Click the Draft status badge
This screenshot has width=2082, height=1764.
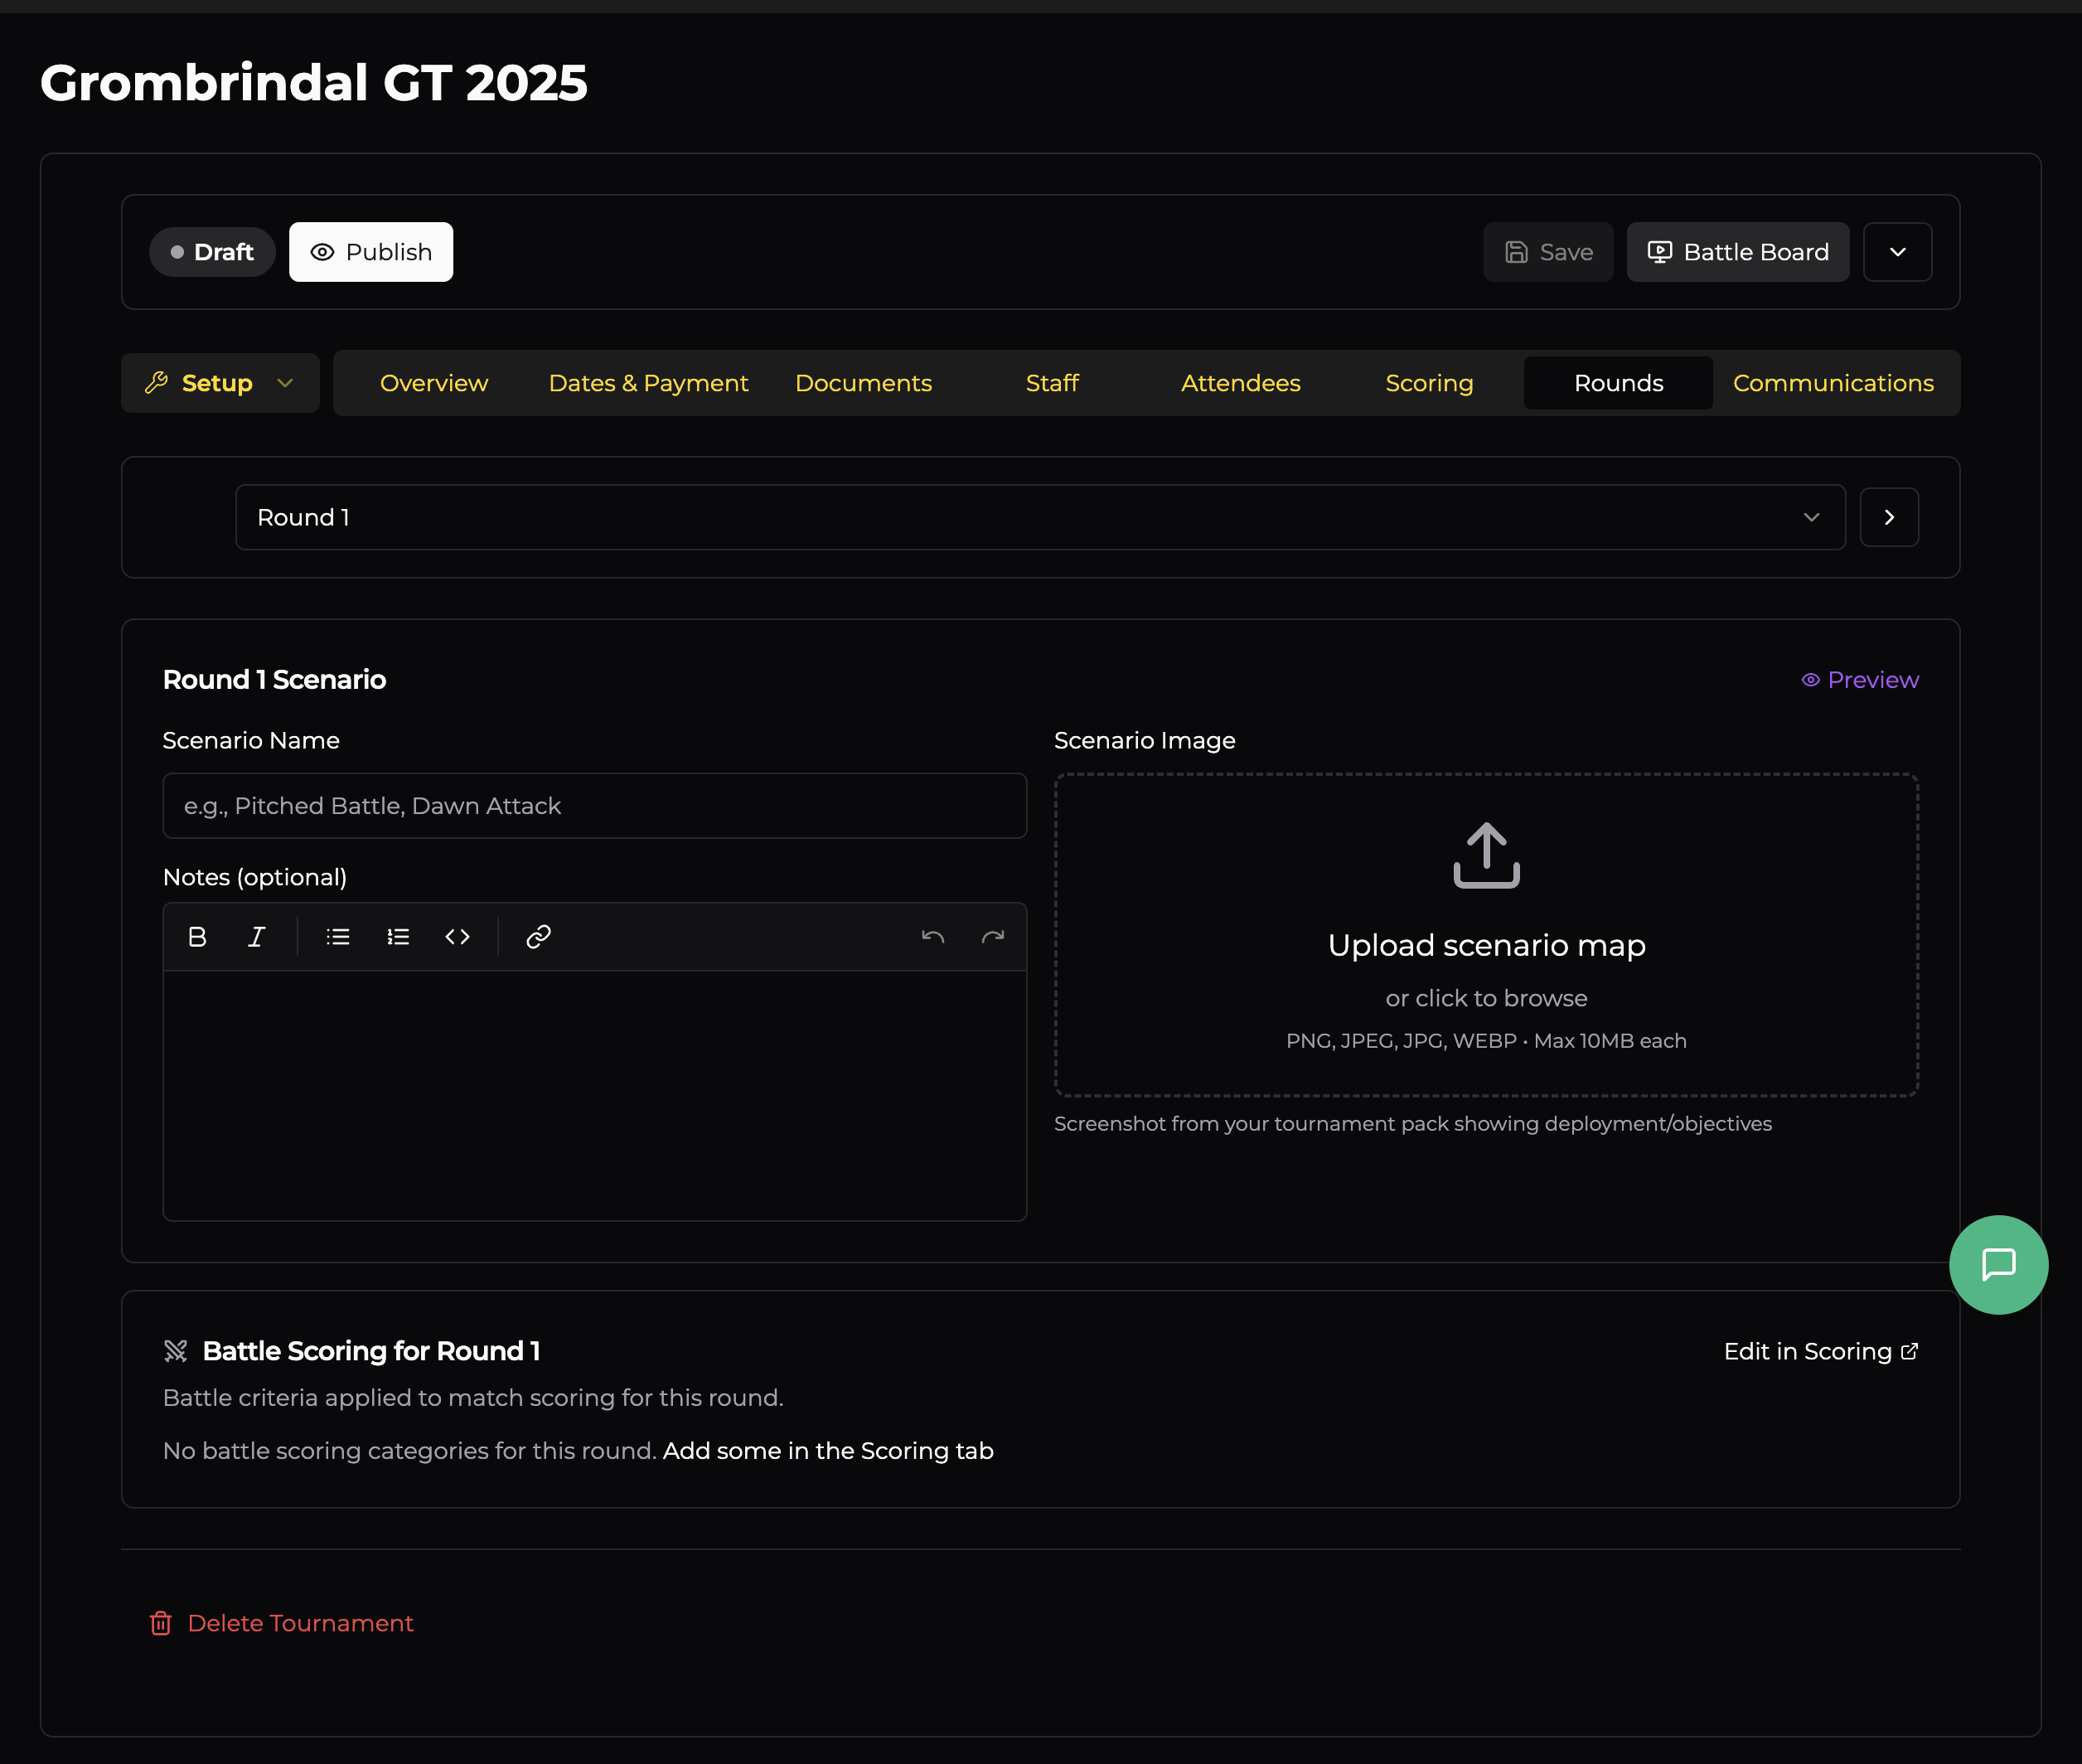coord(212,252)
